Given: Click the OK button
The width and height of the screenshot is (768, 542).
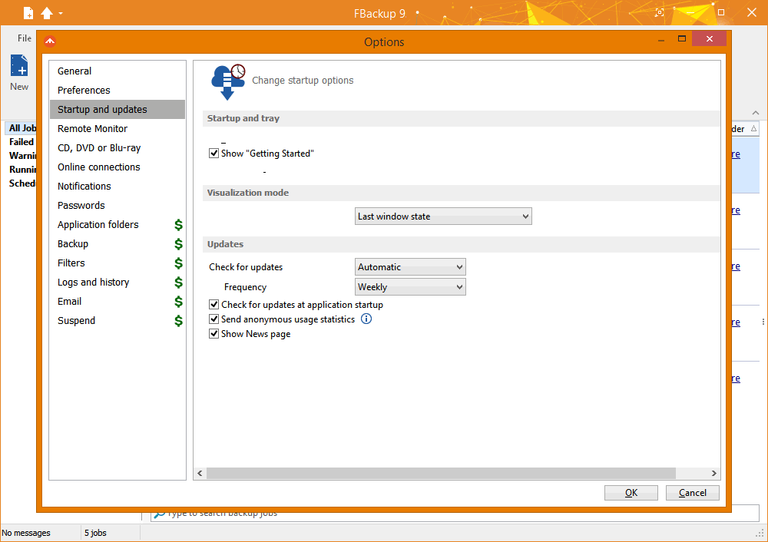Looking at the screenshot, I should click(x=631, y=493).
